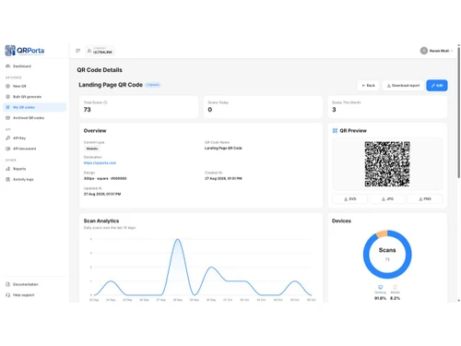Click the API document book icon
461x346 pixels.
(x=8, y=149)
